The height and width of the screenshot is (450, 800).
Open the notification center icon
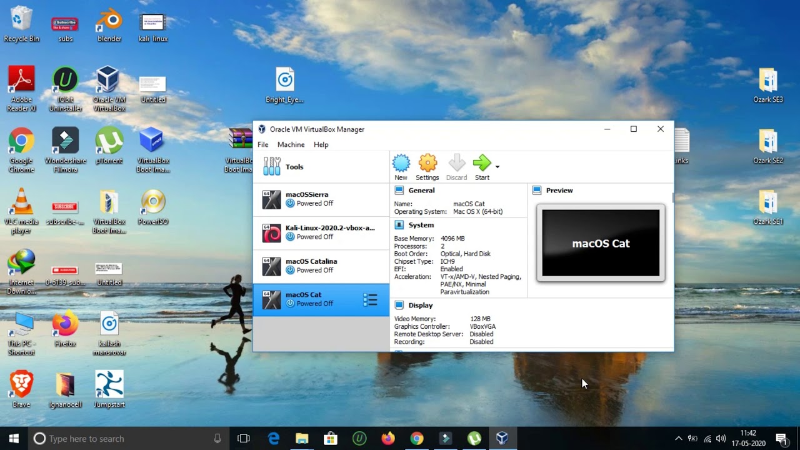(x=781, y=439)
